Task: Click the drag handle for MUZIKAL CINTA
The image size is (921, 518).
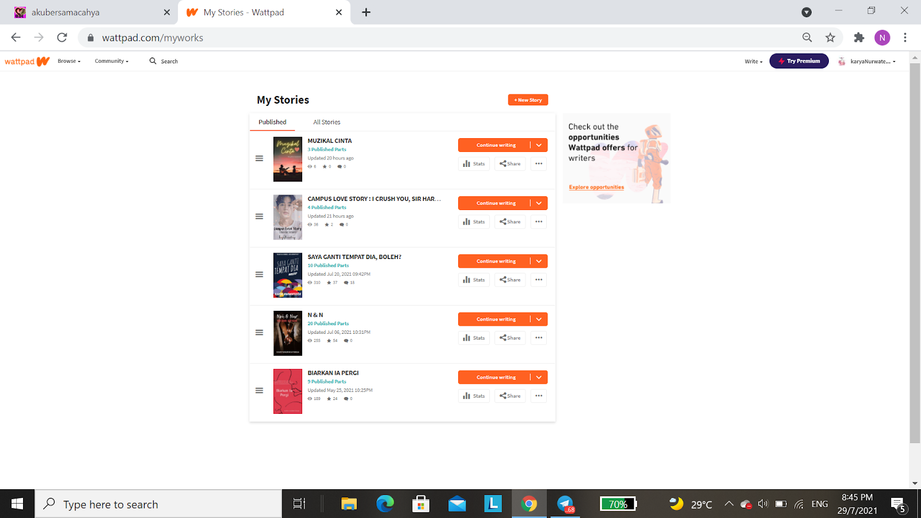Action: click(x=259, y=158)
